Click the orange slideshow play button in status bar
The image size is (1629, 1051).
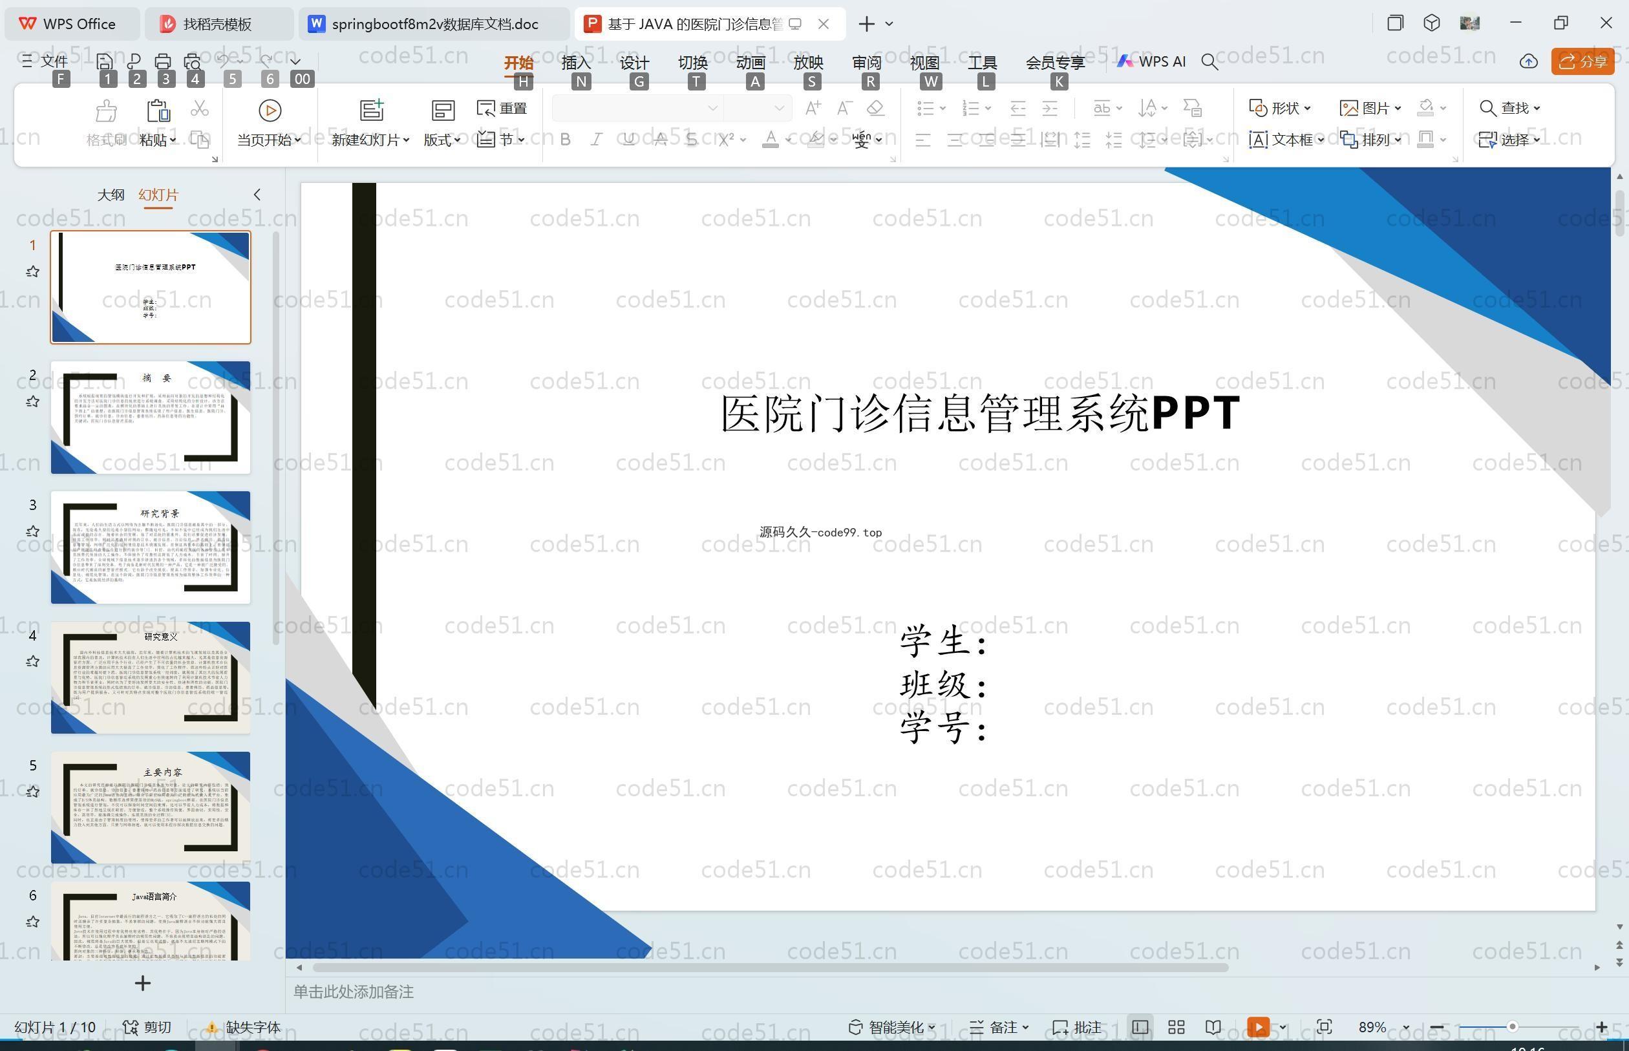(x=1259, y=1027)
